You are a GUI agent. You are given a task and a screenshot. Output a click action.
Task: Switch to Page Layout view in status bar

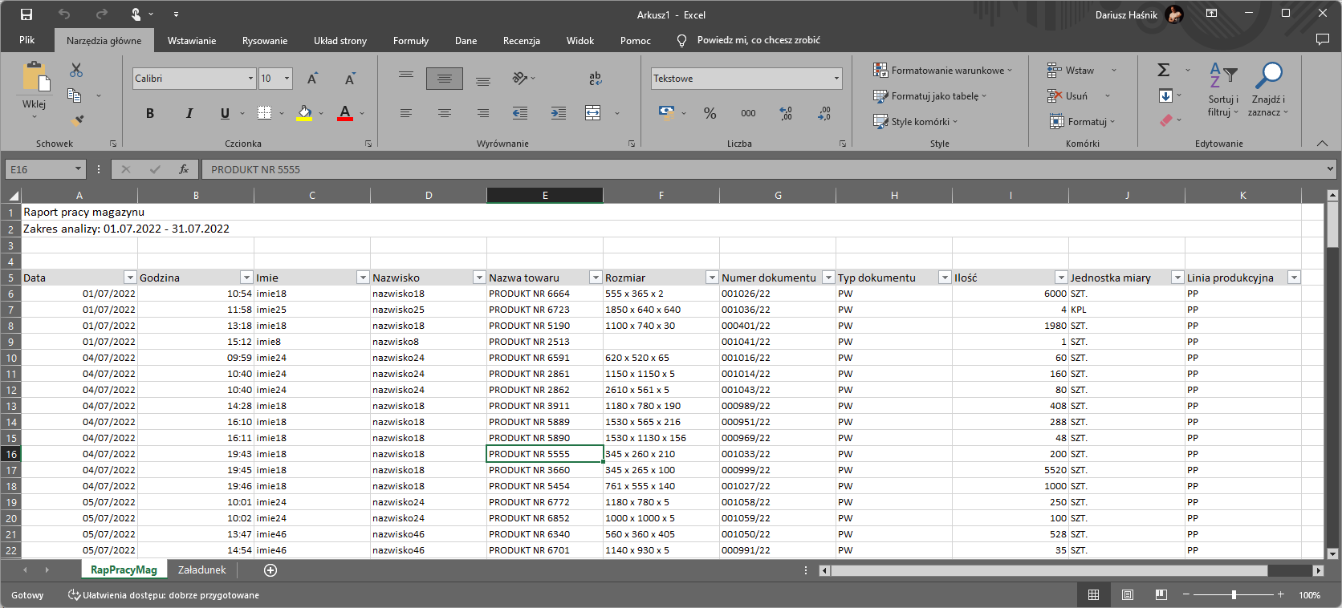coord(1128,594)
